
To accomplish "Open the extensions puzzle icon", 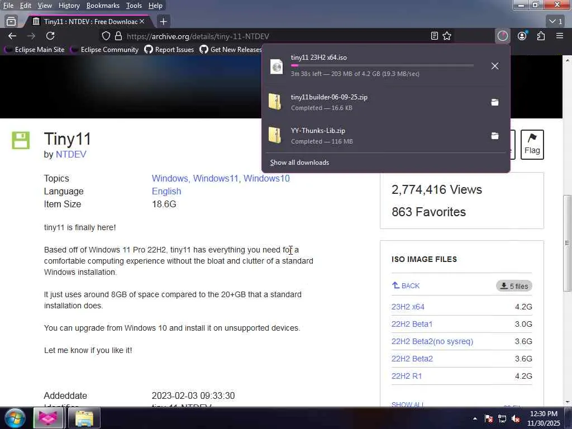I will coord(541,36).
